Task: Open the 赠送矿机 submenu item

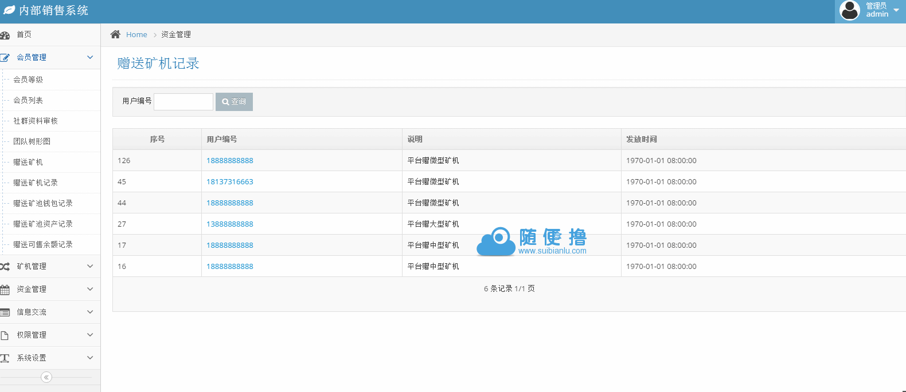Action: point(50,162)
